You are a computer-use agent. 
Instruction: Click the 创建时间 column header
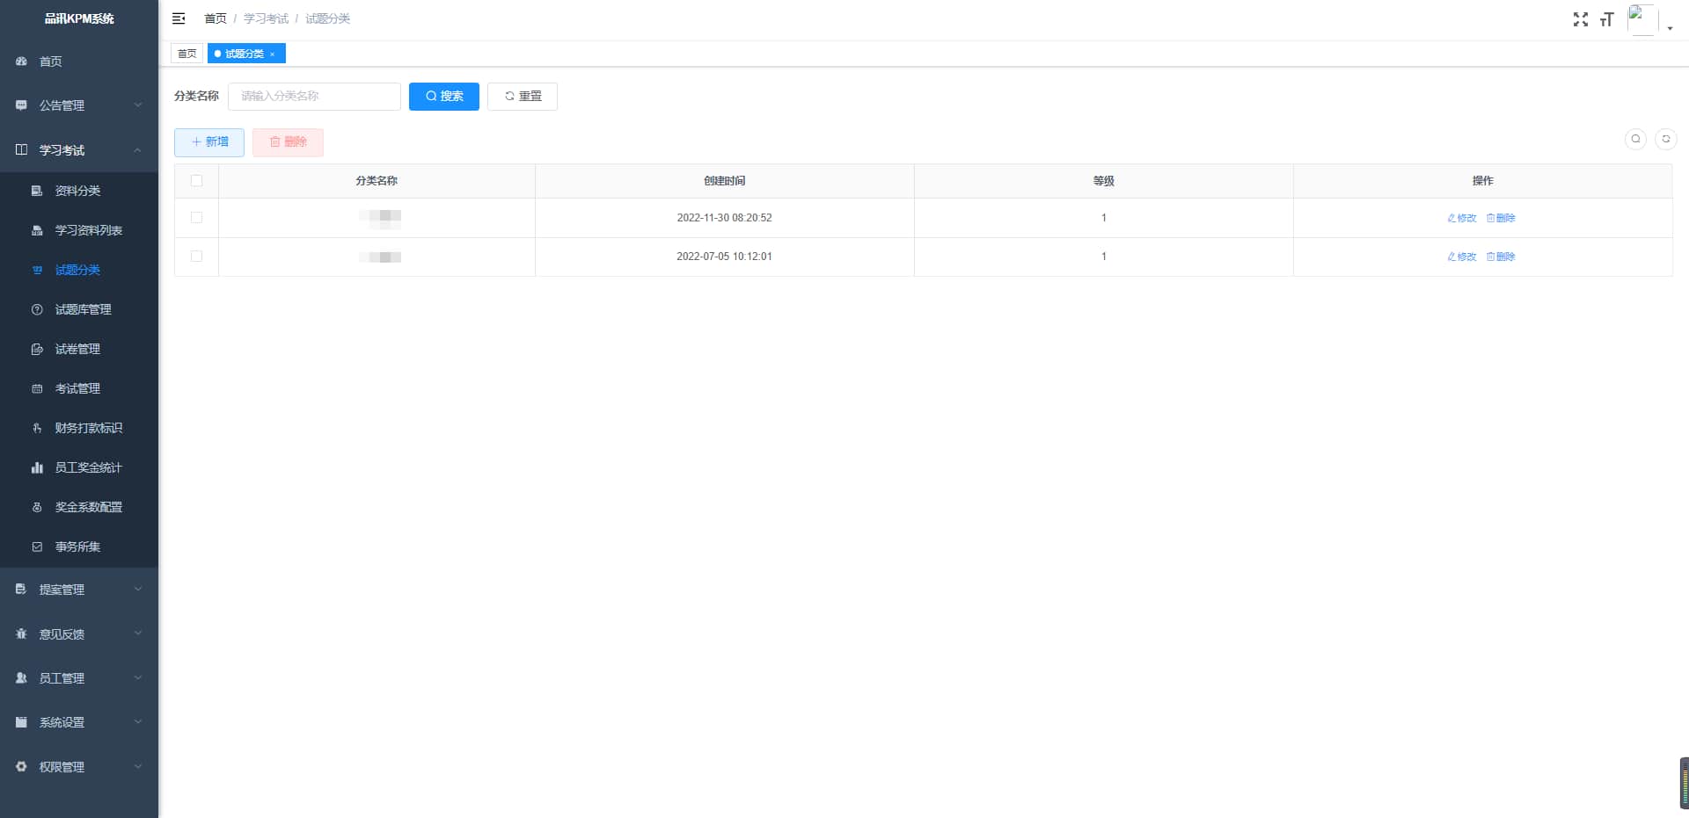725,181
